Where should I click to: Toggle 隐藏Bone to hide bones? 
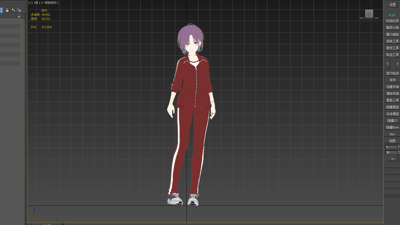pyautogui.click(x=392, y=127)
